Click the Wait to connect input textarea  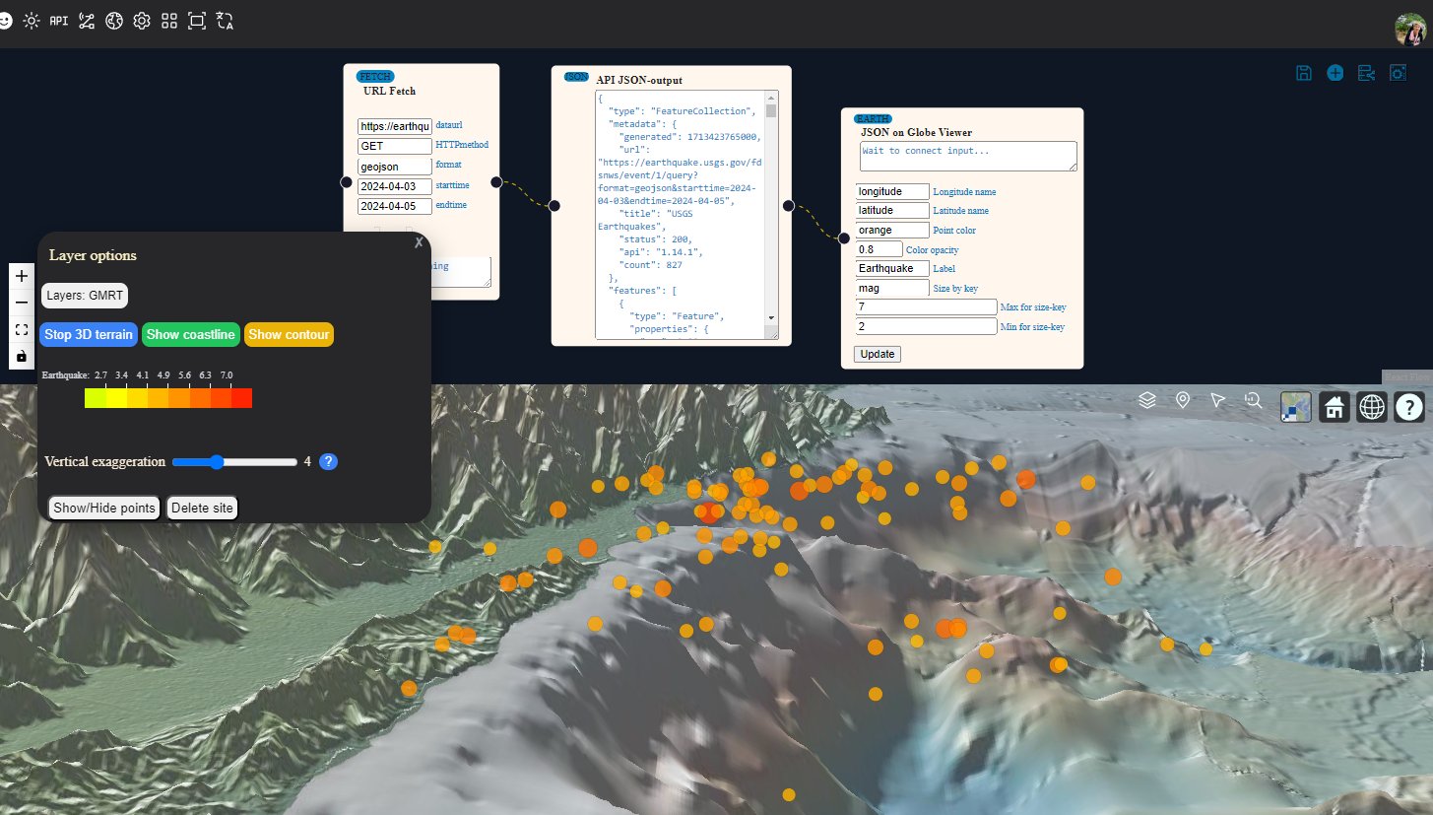[x=968, y=156]
